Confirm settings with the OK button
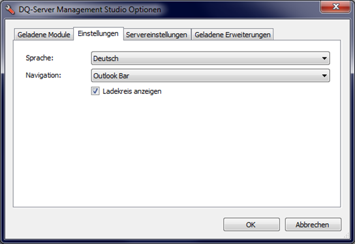 251,224
